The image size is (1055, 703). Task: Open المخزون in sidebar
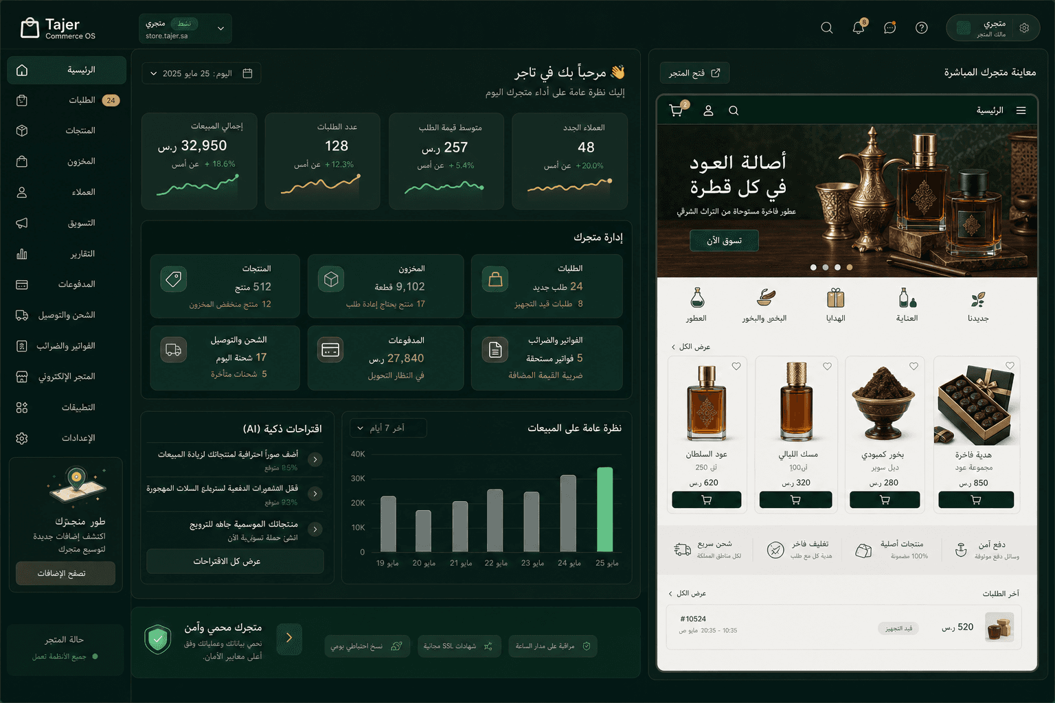point(67,161)
